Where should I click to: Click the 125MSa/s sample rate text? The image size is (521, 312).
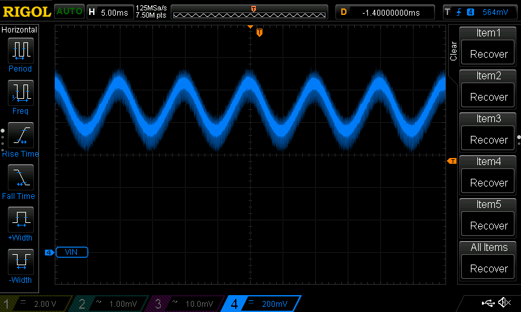coord(151,8)
